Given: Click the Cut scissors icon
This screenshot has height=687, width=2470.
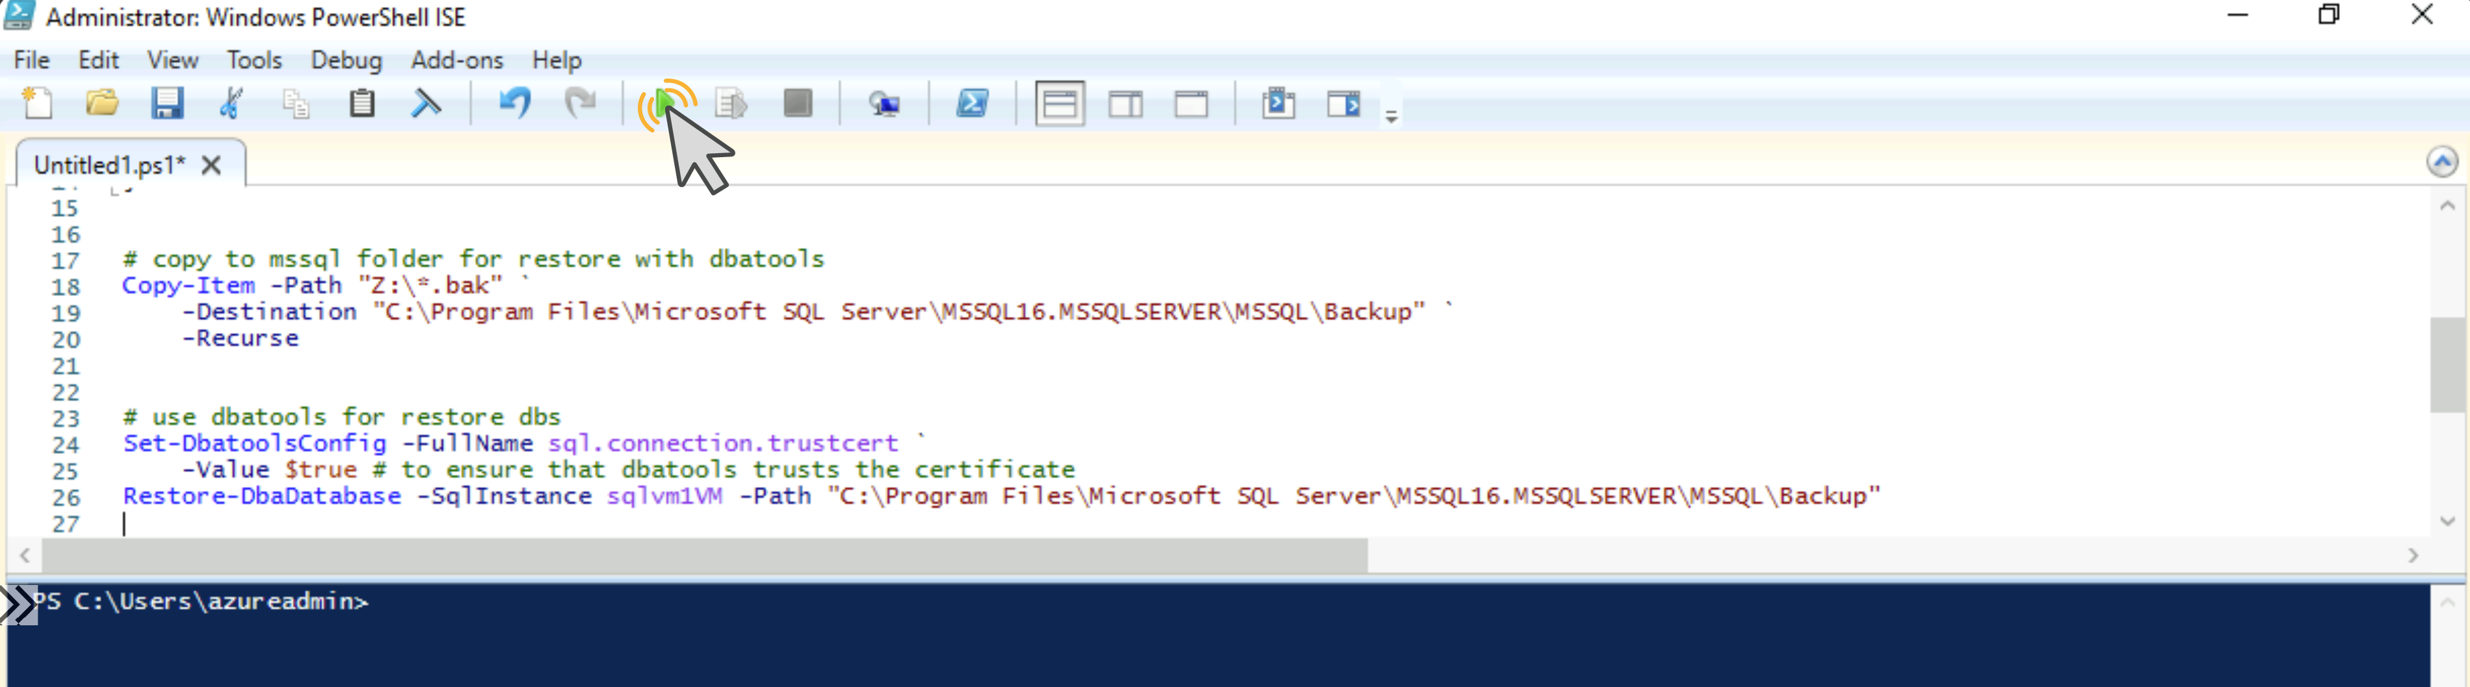Looking at the screenshot, I should click(231, 103).
